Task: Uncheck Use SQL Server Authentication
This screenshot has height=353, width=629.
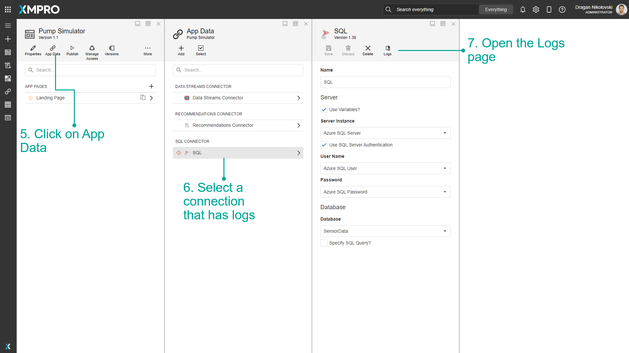Action: [324, 145]
